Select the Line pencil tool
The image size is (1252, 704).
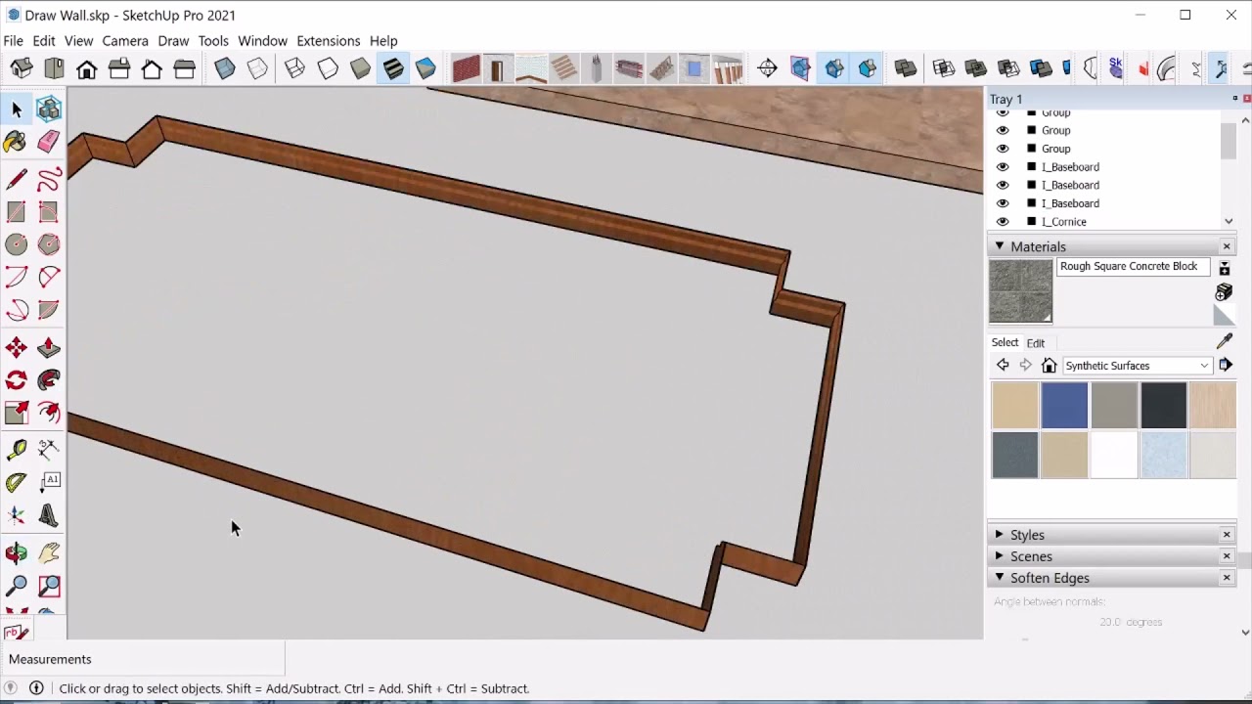(16, 179)
